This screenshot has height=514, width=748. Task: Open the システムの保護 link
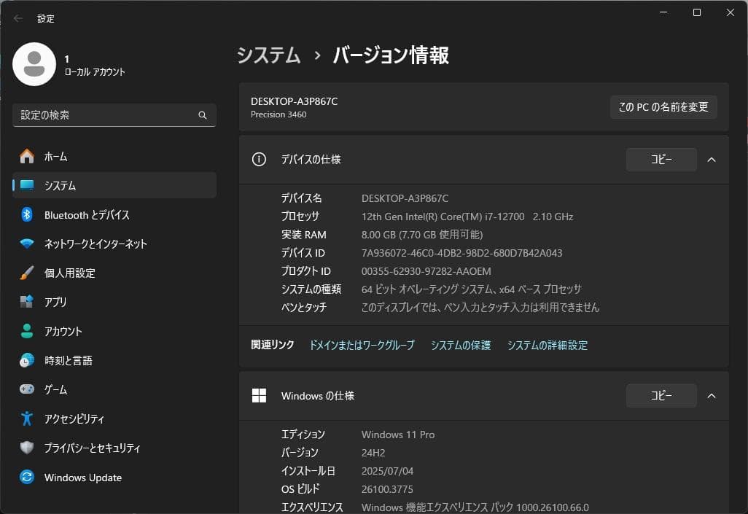(x=461, y=345)
